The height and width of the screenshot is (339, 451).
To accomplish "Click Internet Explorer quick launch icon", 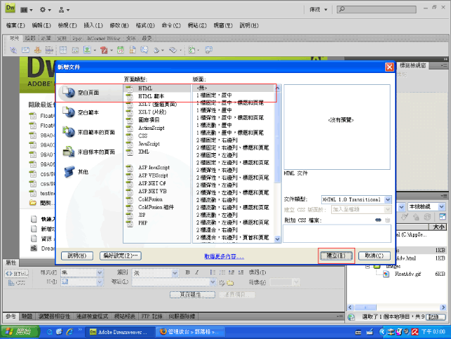I will (69, 332).
